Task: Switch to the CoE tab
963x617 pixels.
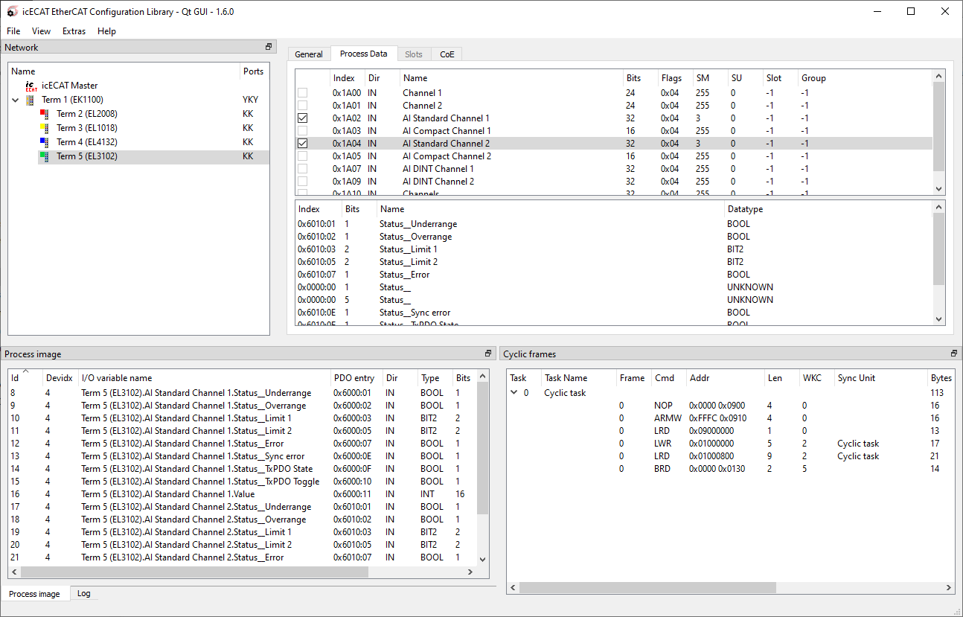Action: pos(447,54)
